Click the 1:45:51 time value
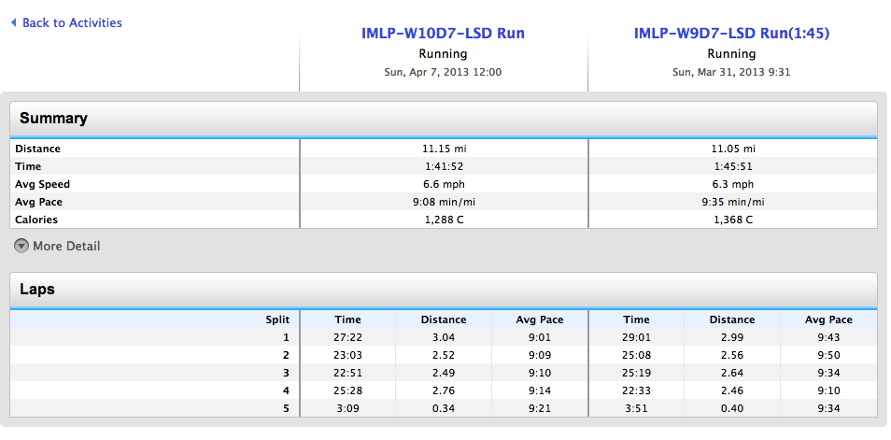The width and height of the screenshot is (891, 440). click(x=732, y=166)
